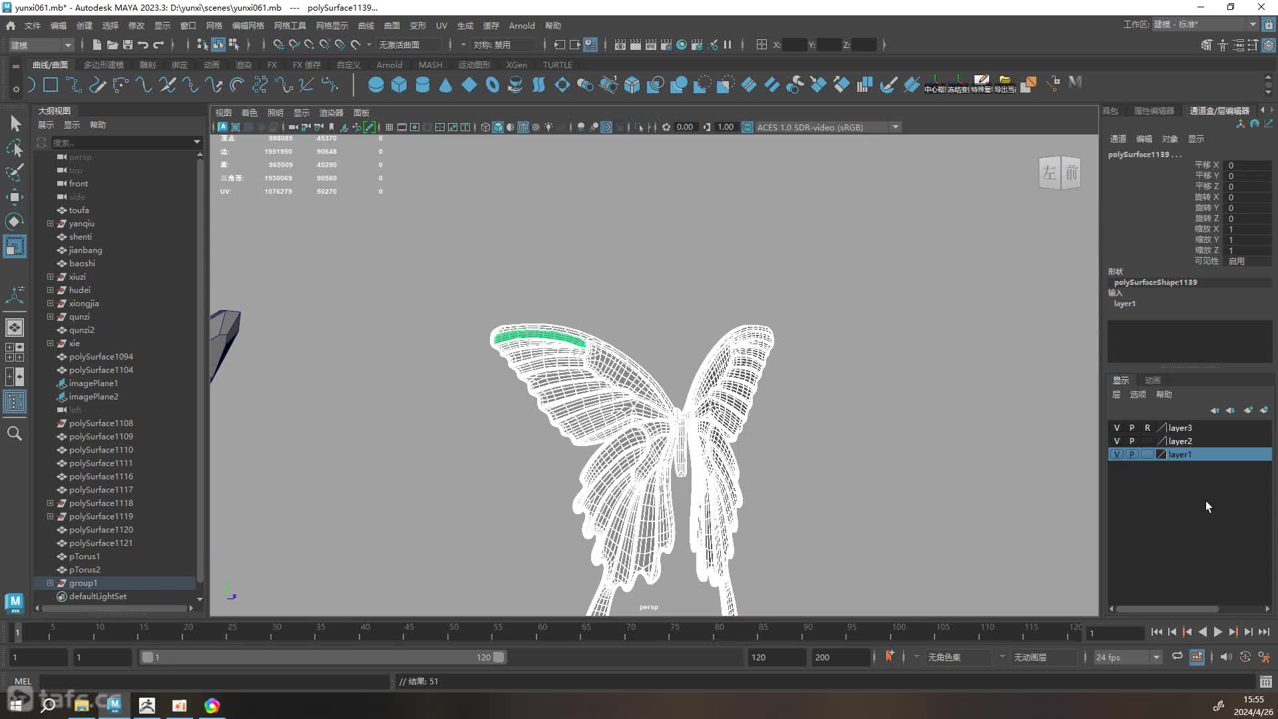This screenshot has width=1278, height=719.
Task: Switch to the XGen shelf tab
Action: pos(517,65)
